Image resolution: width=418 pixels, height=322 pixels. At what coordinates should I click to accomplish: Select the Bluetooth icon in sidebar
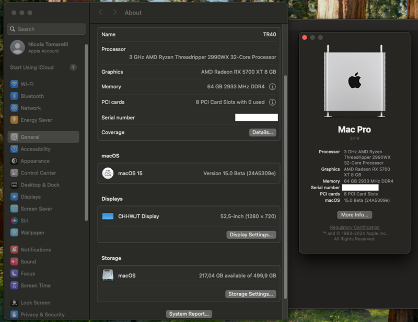click(14, 96)
